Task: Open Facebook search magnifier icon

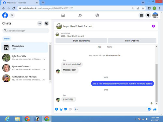Action: point(12,15)
